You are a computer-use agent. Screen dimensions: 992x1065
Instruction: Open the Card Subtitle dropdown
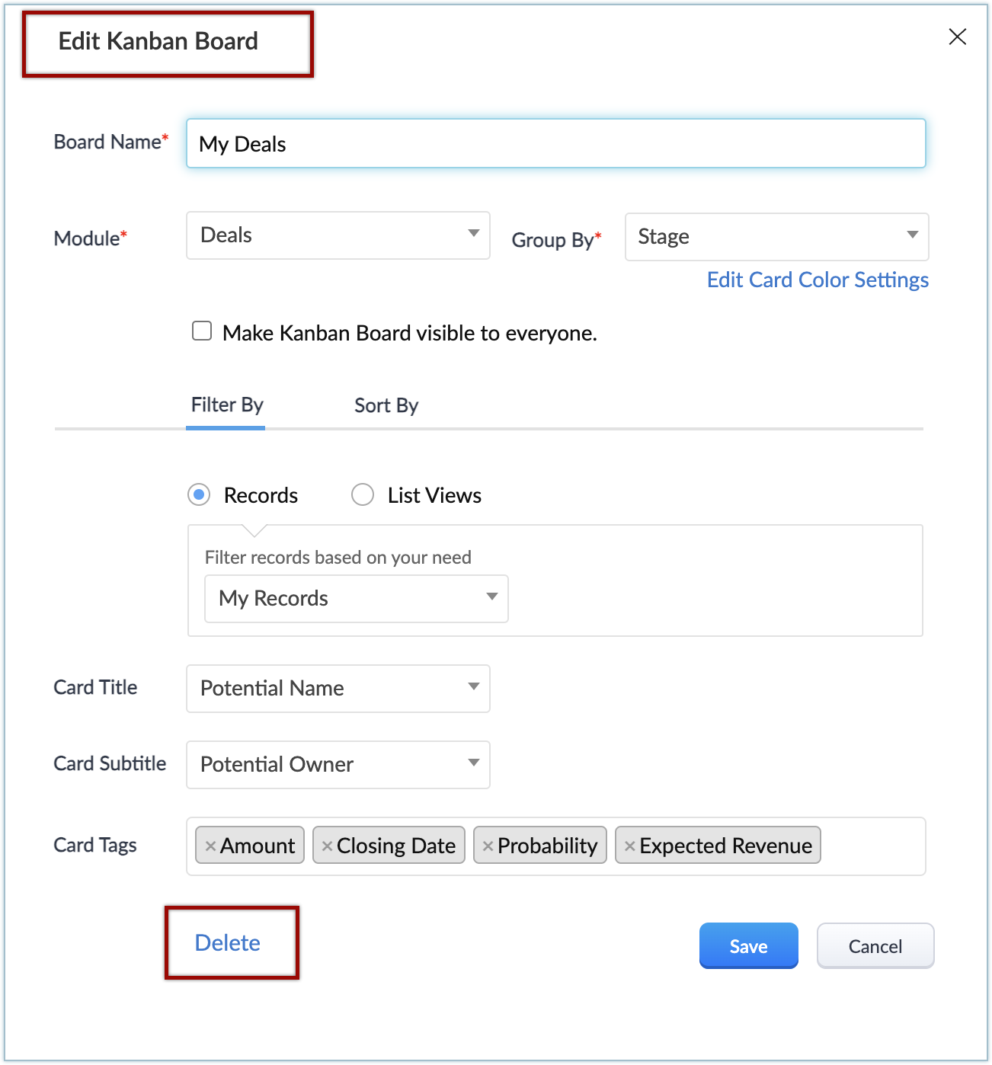(338, 765)
